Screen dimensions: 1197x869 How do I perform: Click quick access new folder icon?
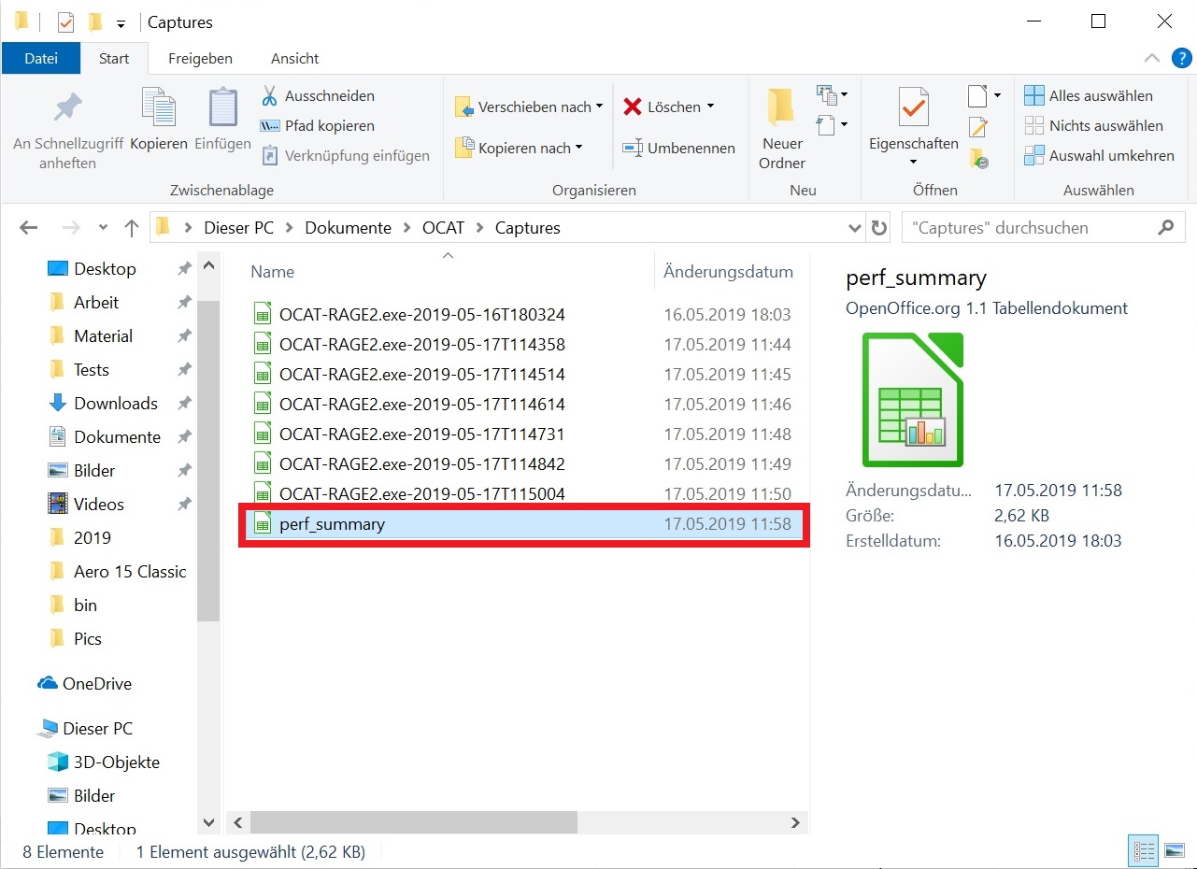pyautogui.click(x=95, y=21)
